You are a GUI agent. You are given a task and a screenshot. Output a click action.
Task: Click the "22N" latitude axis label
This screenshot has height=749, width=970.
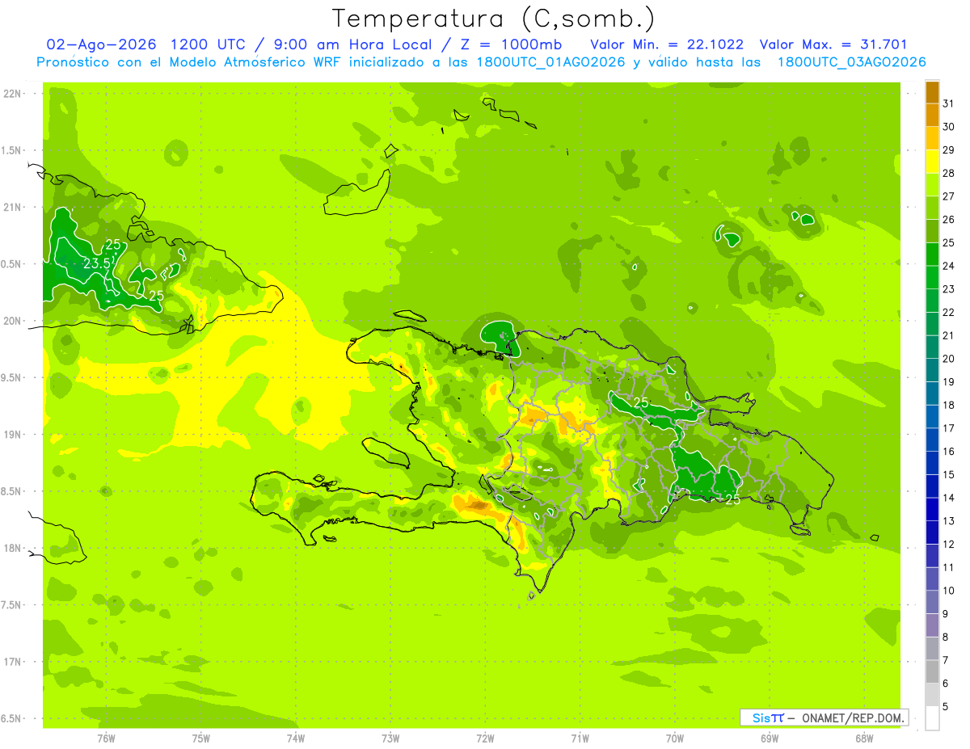coord(12,94)
